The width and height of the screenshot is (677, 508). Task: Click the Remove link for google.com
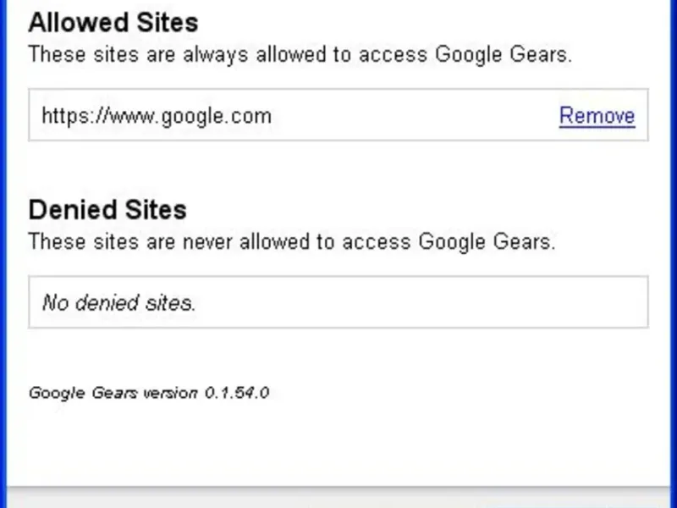tap(597, 116)
